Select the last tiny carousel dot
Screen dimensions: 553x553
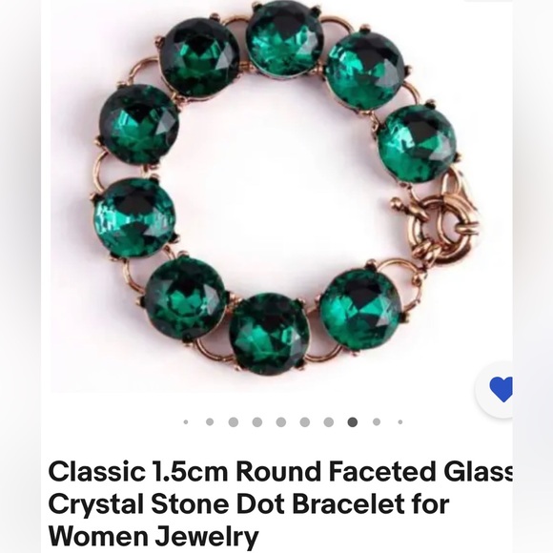click(400, 422)
